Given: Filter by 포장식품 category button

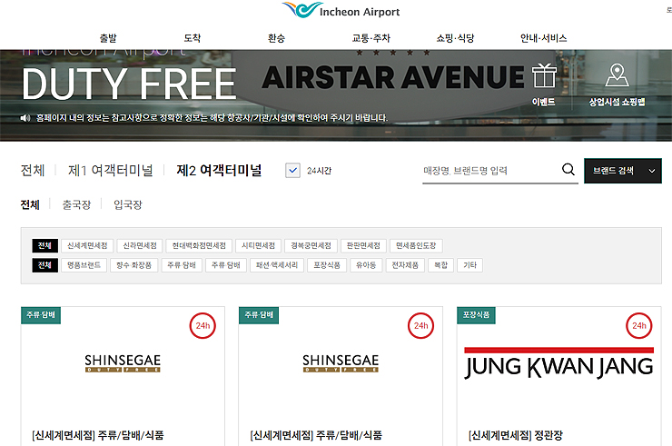Looking at the screenshot, I should tap(327, 265).
